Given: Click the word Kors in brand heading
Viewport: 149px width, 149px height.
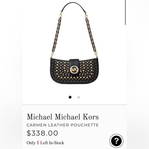Looking at the screenshot, I should click(x=91, y=117).
